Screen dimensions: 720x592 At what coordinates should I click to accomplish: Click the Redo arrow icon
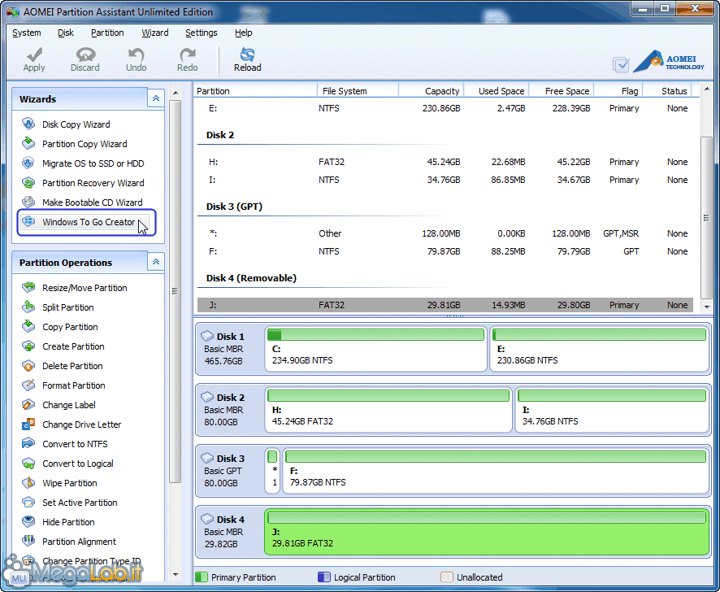(x=188, y=54)
